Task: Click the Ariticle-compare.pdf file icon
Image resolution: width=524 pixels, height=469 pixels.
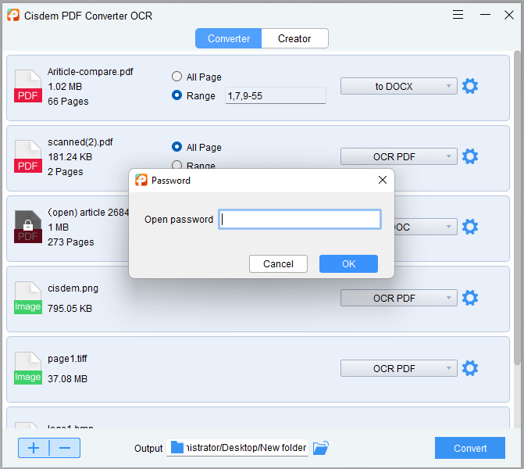Action: (28, 86)
